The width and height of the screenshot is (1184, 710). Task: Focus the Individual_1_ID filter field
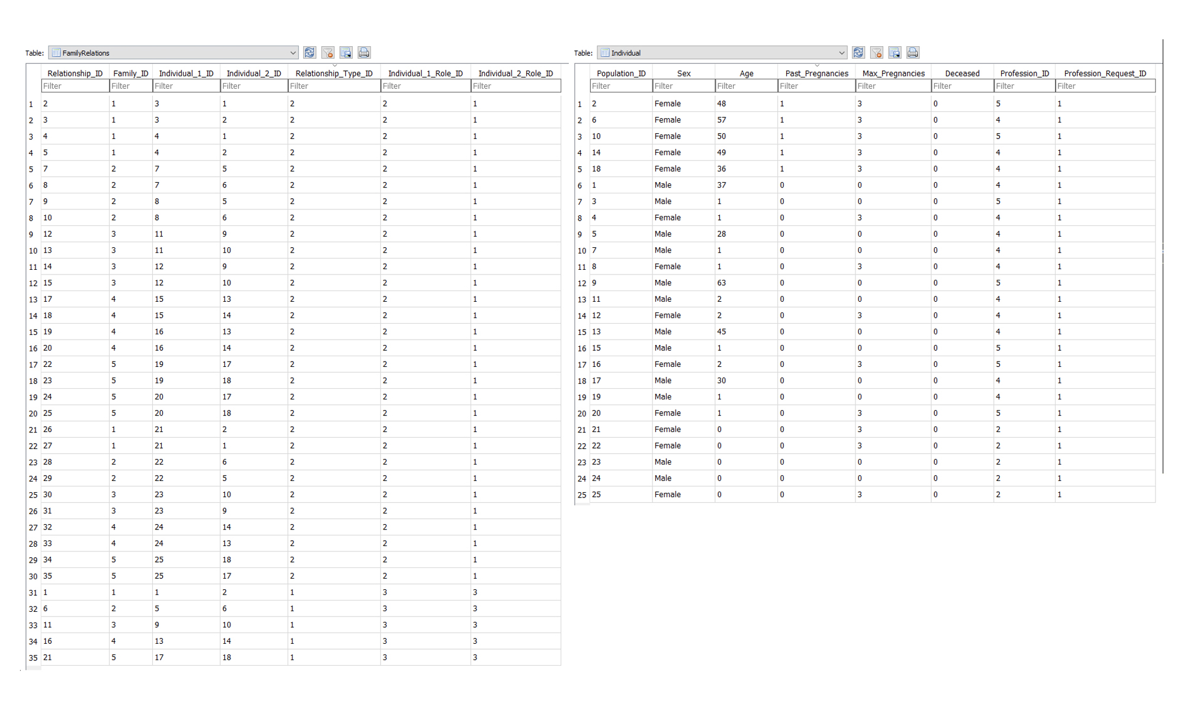click(x=186, y=86)
